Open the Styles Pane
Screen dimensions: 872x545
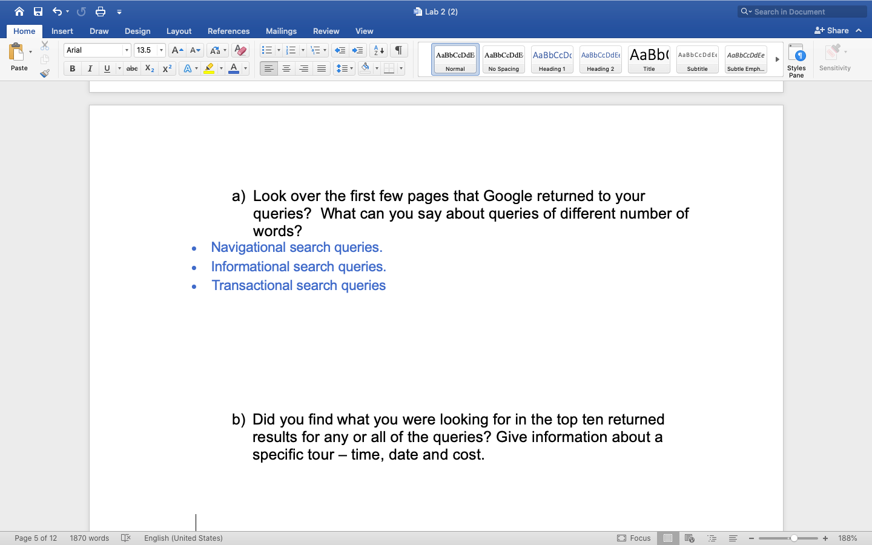point(796,60)
